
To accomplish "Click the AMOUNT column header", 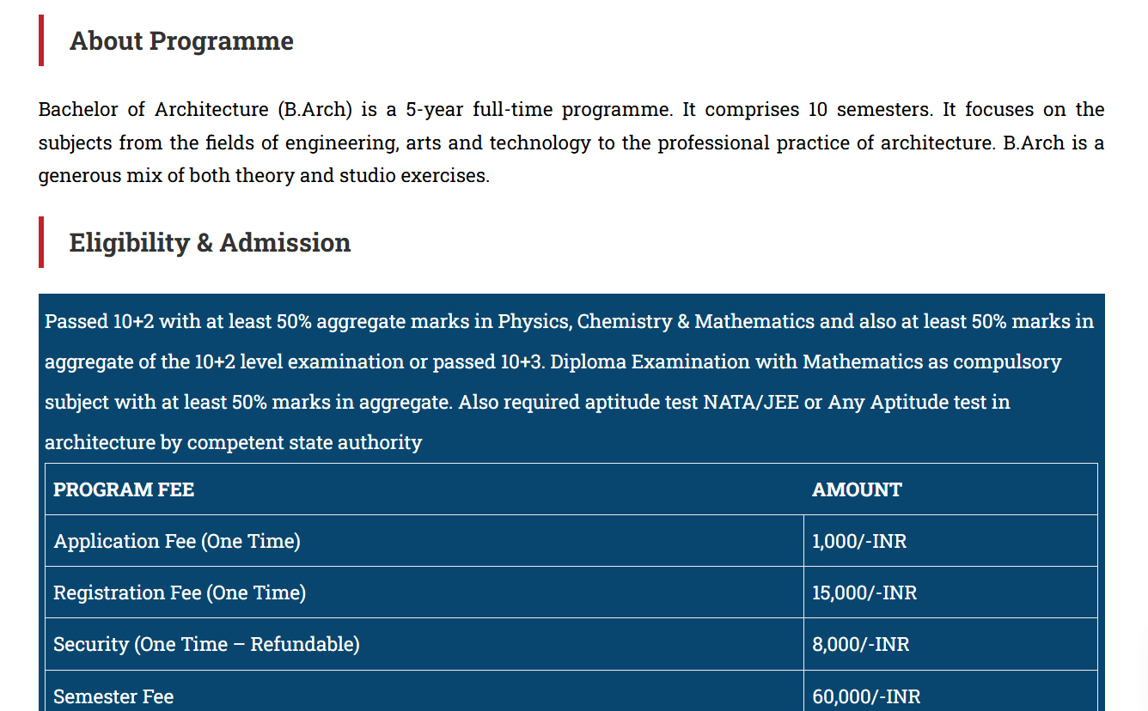I will point(857,490).
